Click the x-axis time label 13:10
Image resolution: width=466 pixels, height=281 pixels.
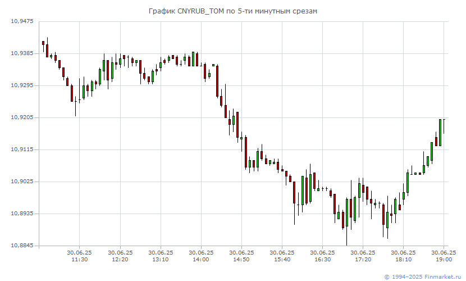pos(161,260)
